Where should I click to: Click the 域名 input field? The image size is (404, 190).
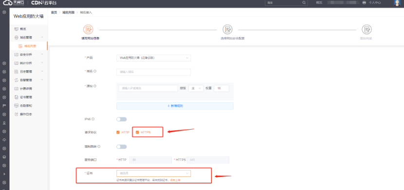153,72
